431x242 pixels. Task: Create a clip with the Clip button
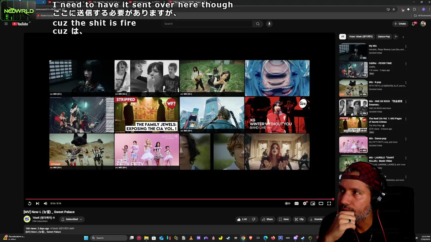tap(299, 219)
